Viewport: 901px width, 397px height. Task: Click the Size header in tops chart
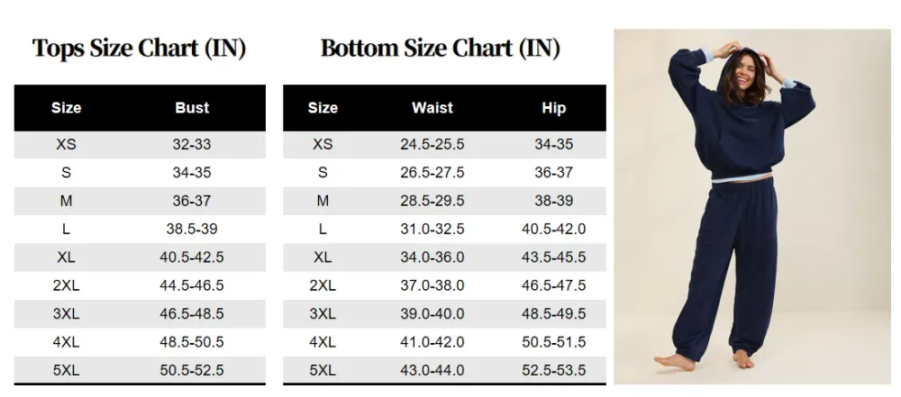click(66, 108)
